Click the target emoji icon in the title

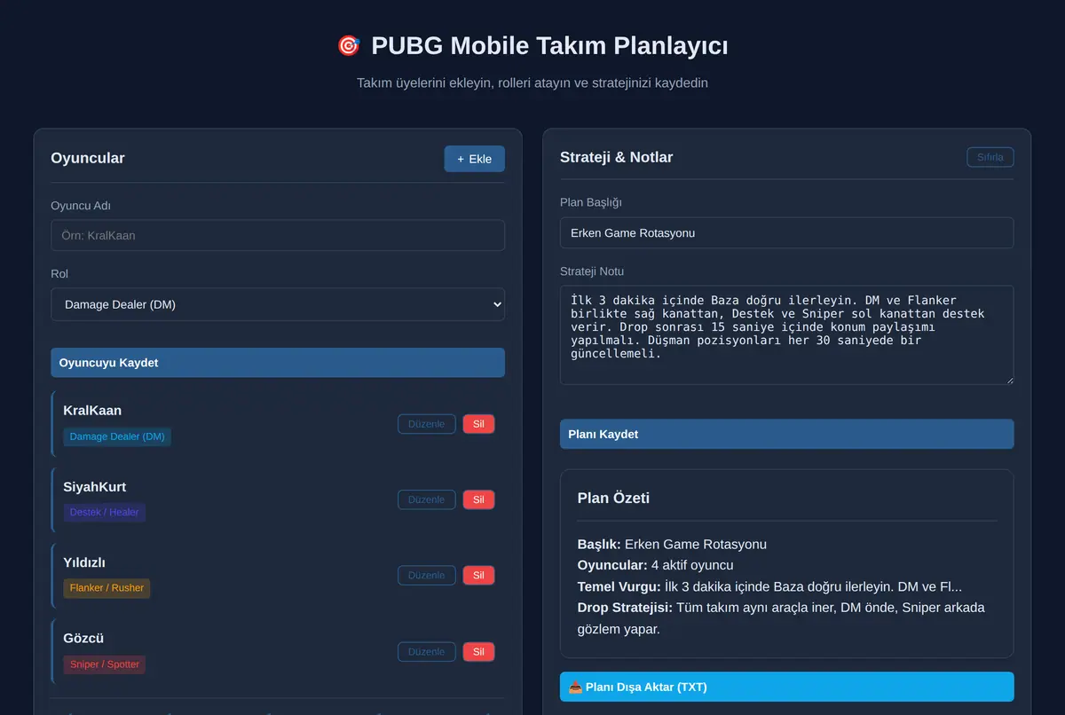pyautogui.click(x=349, y=45)
